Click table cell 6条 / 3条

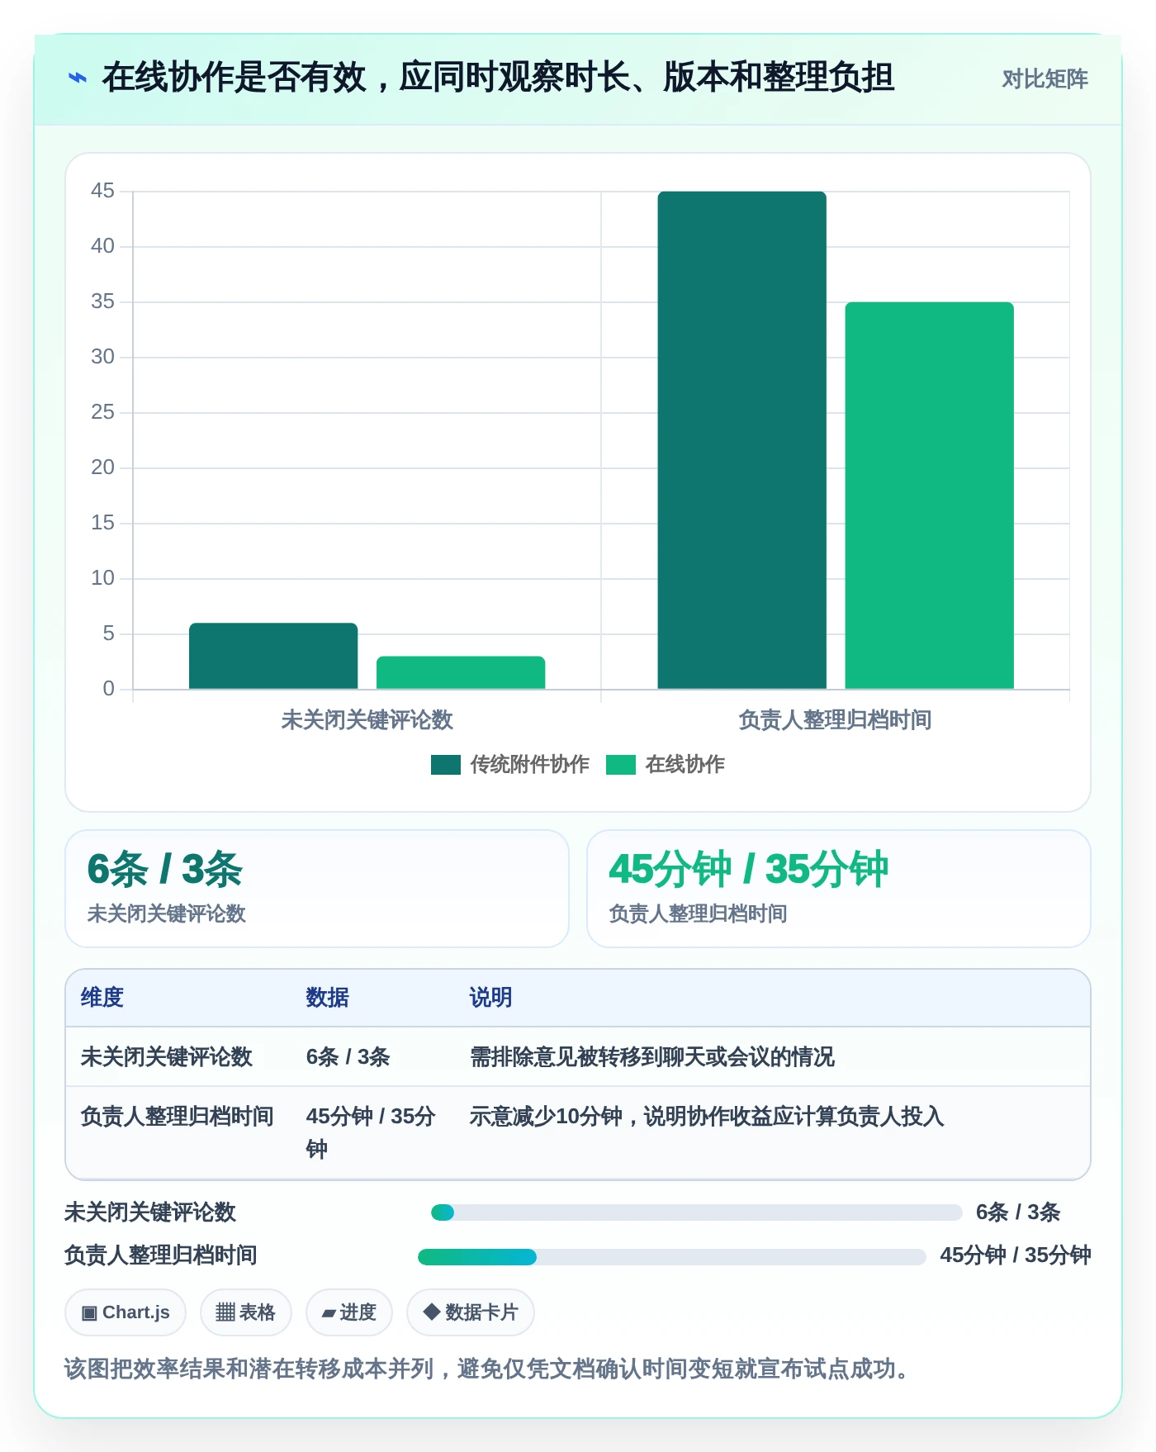click(348, 1057)
